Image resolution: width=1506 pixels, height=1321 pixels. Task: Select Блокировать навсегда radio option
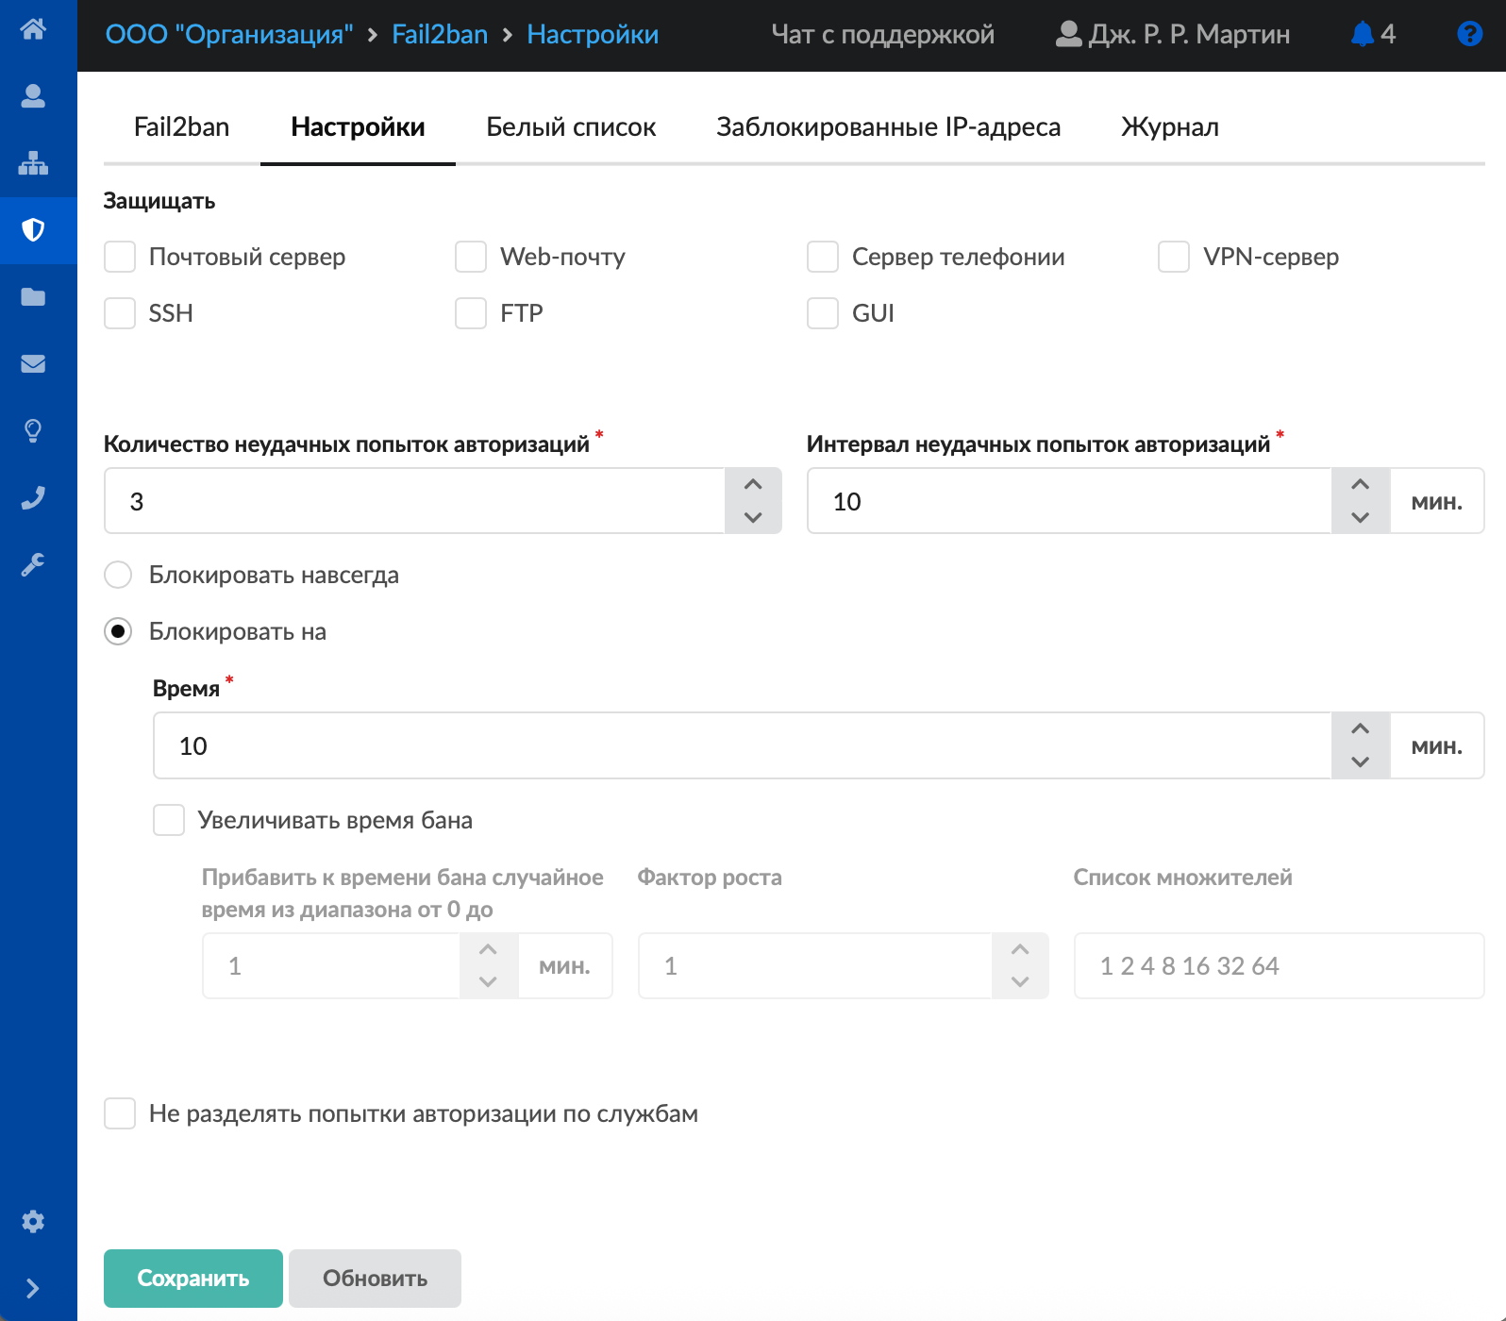[118, 575]
